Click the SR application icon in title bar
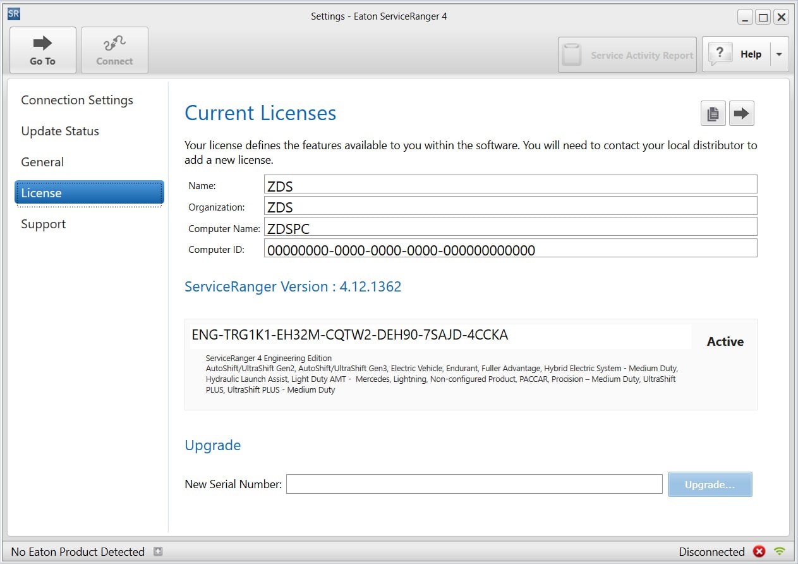798x564 pixels. click(14, 15)
